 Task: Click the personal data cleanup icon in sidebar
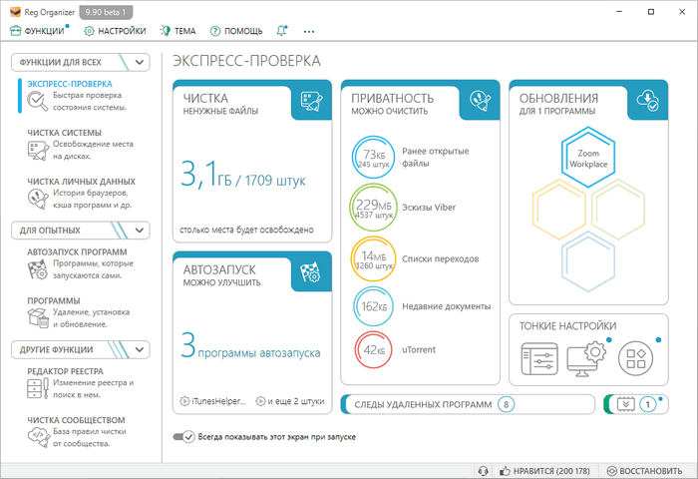click(38, 199)
